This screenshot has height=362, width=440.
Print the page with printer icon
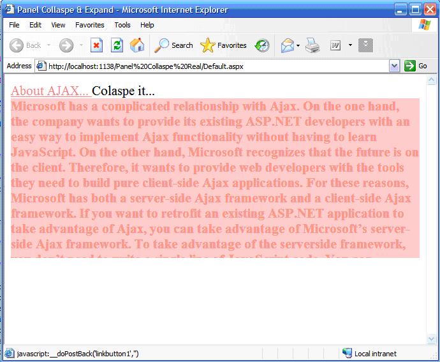tap(312, 45)
